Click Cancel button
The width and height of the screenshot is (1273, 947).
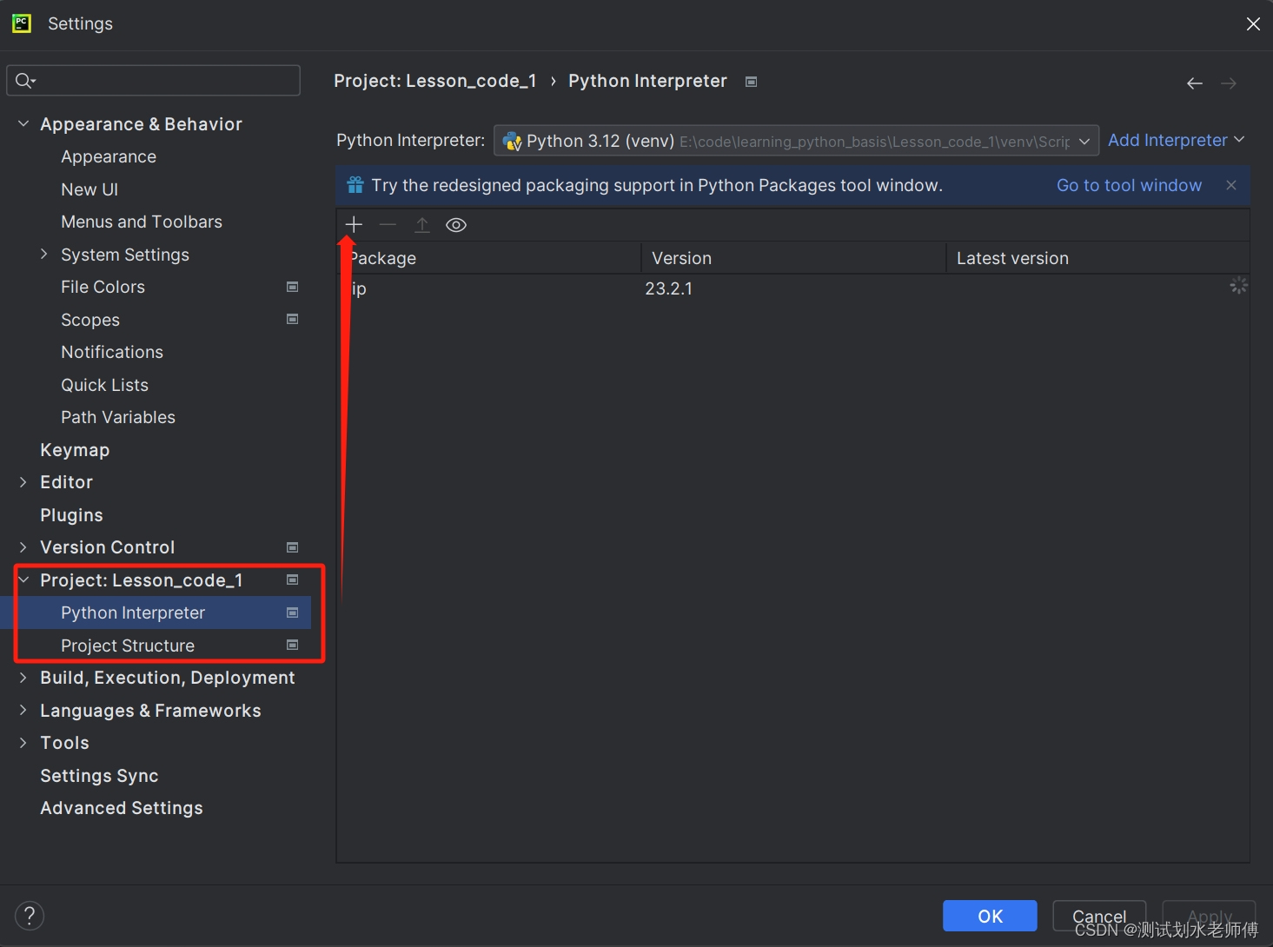(1099, 916)
